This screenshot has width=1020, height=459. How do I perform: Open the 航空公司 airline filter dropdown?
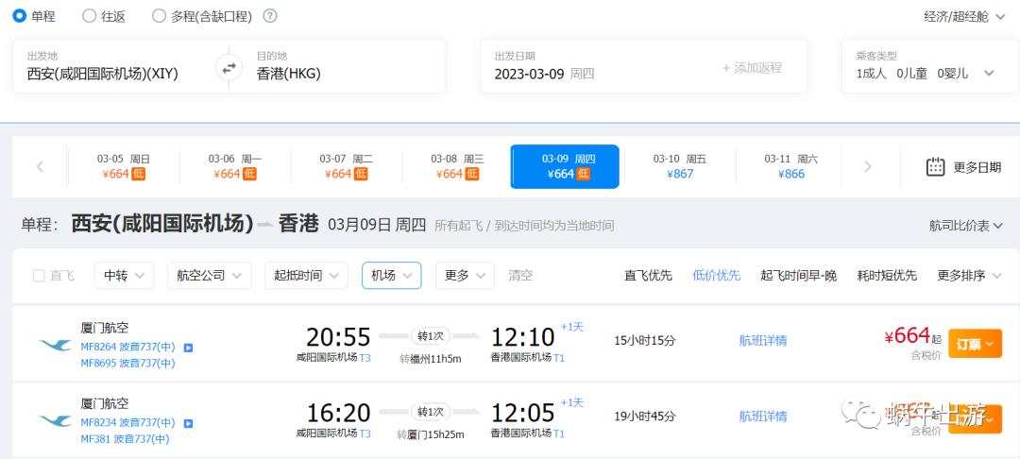coord(209,276)
